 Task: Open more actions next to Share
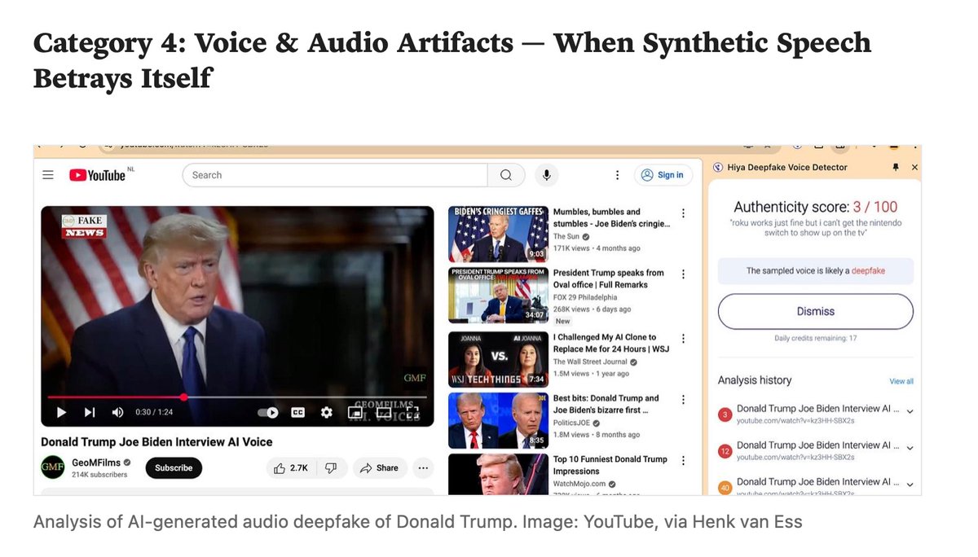pyautogui.click(x=423, y=468)
